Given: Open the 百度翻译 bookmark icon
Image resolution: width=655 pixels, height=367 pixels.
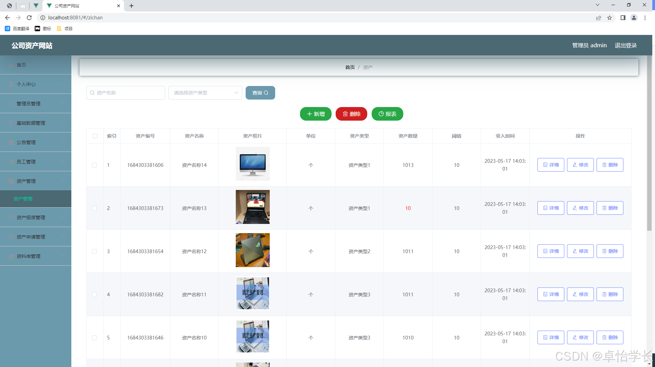Looking at the screenshot, I should tap(7, 29).
